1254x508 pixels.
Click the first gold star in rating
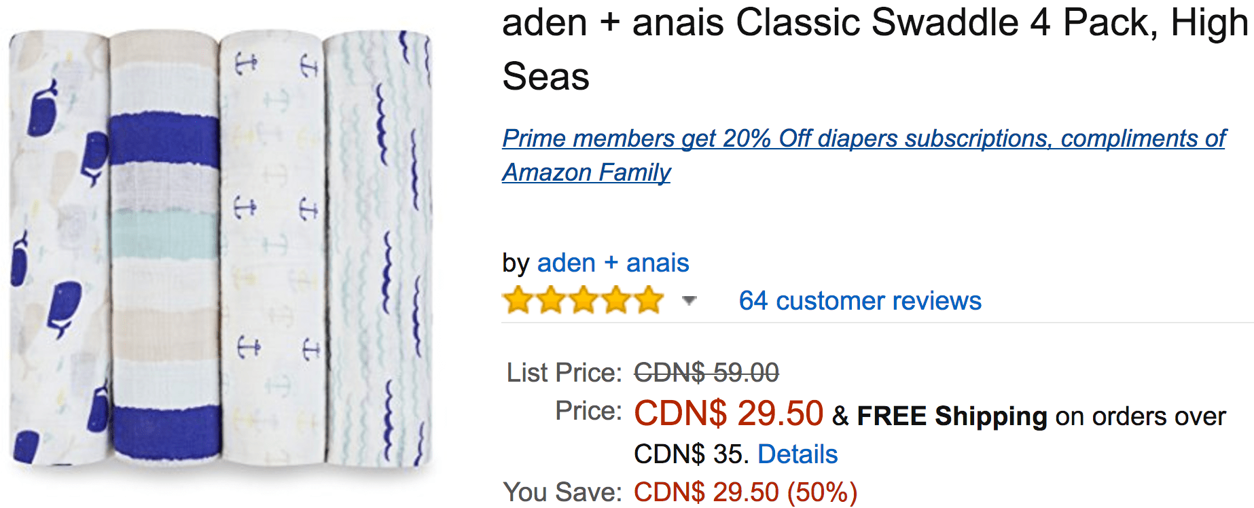518,300
